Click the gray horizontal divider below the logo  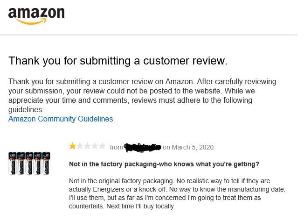coord(149,35)
